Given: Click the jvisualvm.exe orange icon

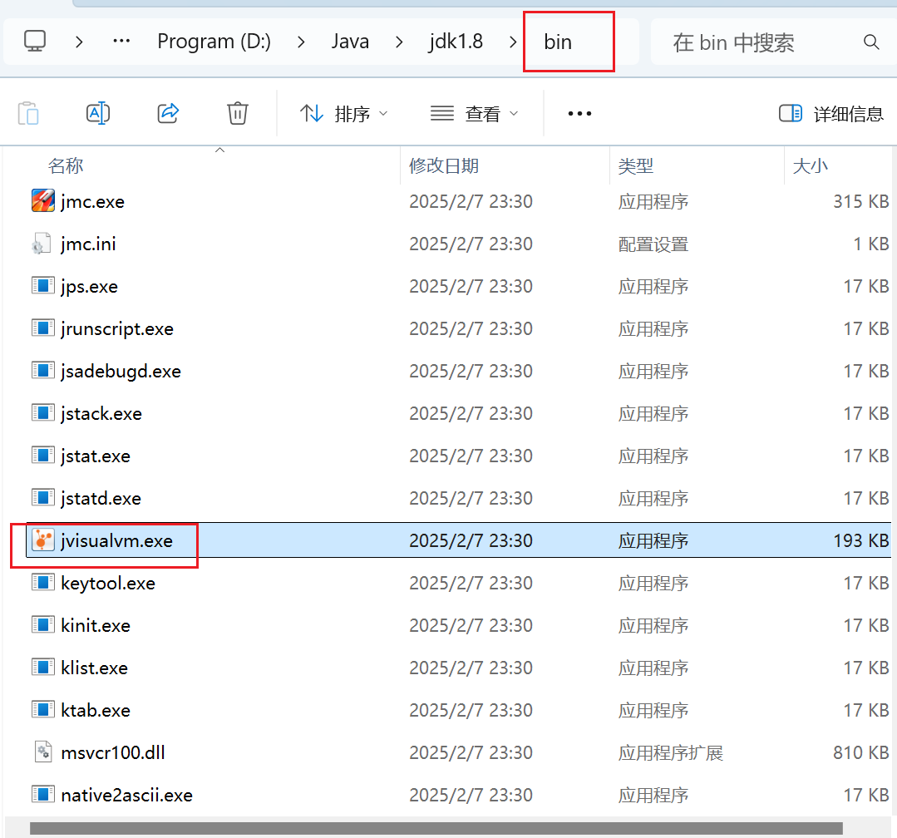Looking at the screenshot, I should pyautogui.click(x=43, y=540).
